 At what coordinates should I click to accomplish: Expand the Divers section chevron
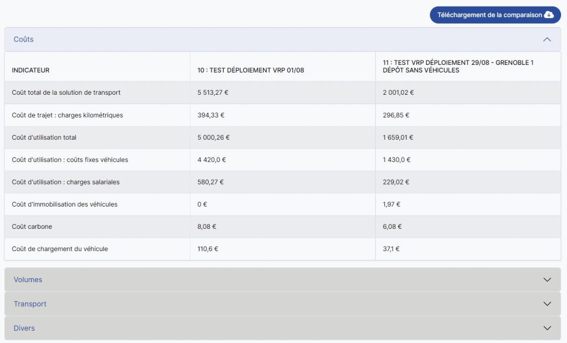click(547, 328)
